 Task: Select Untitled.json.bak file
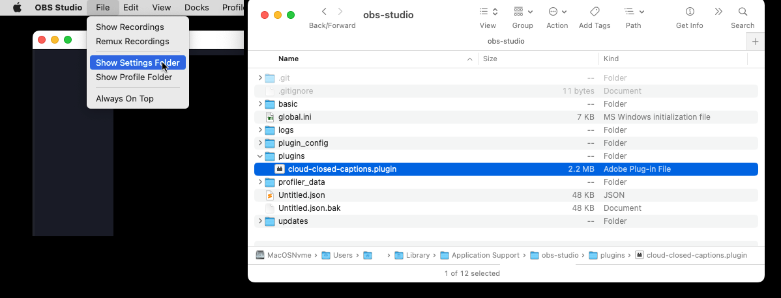309,208
